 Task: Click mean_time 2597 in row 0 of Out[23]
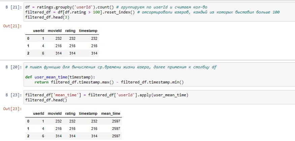[x=116, y=121]
